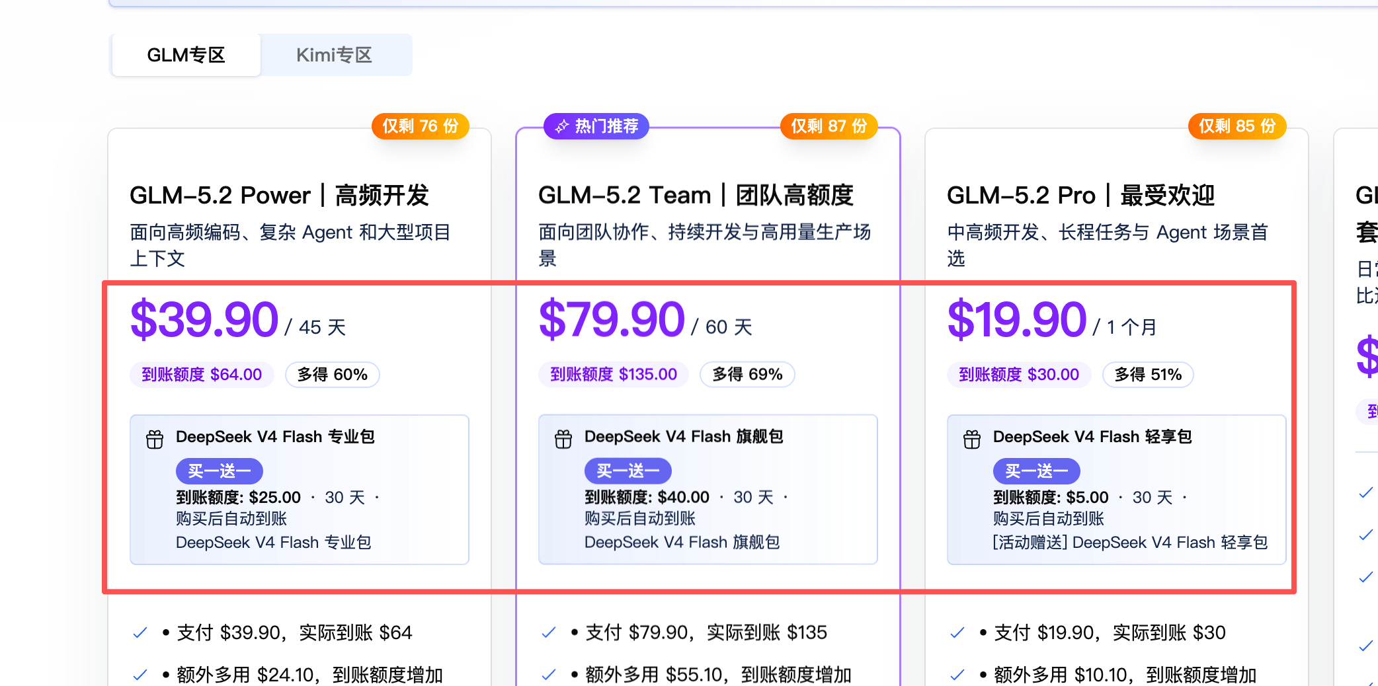Click checkmark next to 支付 $39.90 line

click(x=140, y=633)
